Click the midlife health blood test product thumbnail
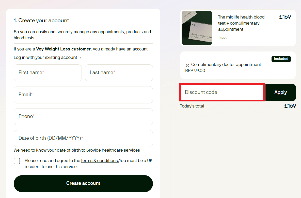 click(197, 28)
